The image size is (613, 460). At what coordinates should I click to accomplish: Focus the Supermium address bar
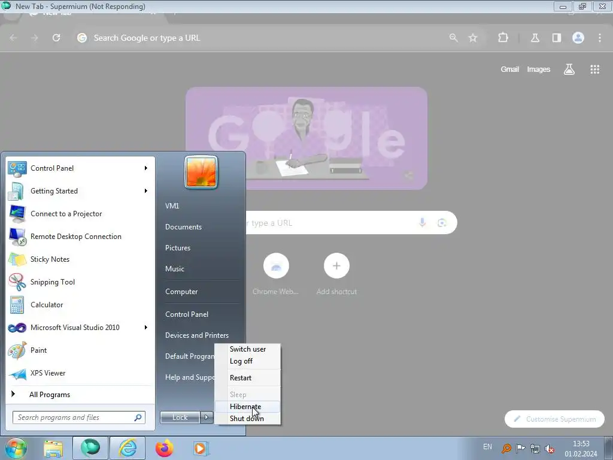coord(258,38)
